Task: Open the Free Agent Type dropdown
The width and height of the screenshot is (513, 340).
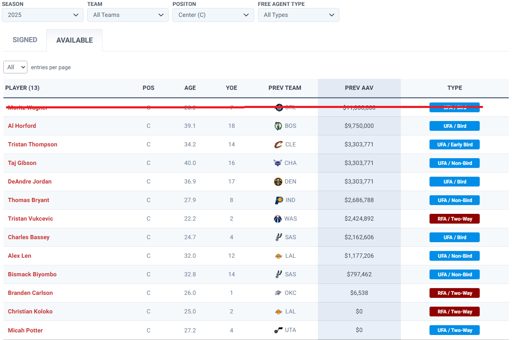Action: pos(298,15)
